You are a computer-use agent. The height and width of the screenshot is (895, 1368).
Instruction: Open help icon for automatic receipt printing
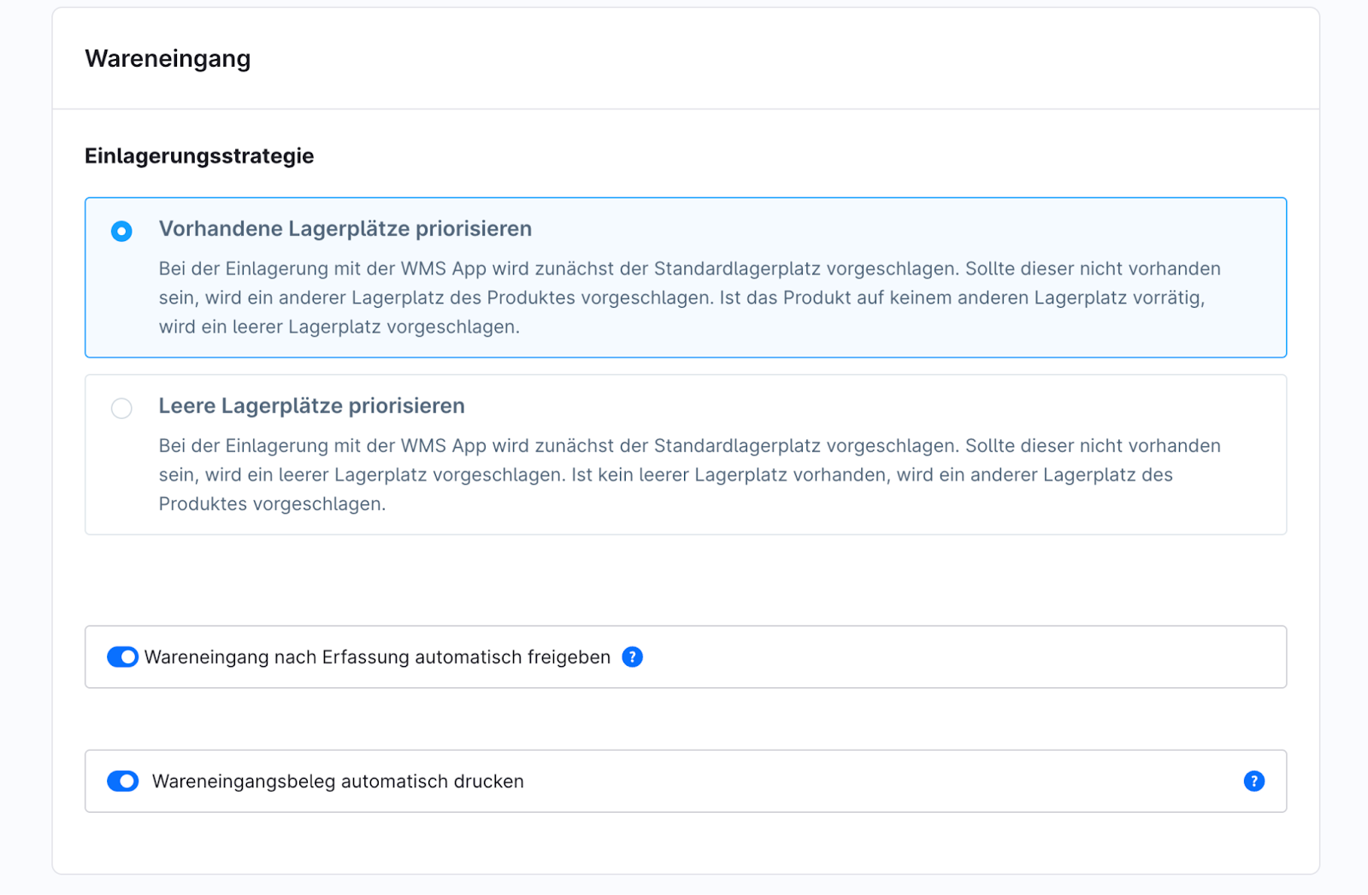tap(1253, 781)
